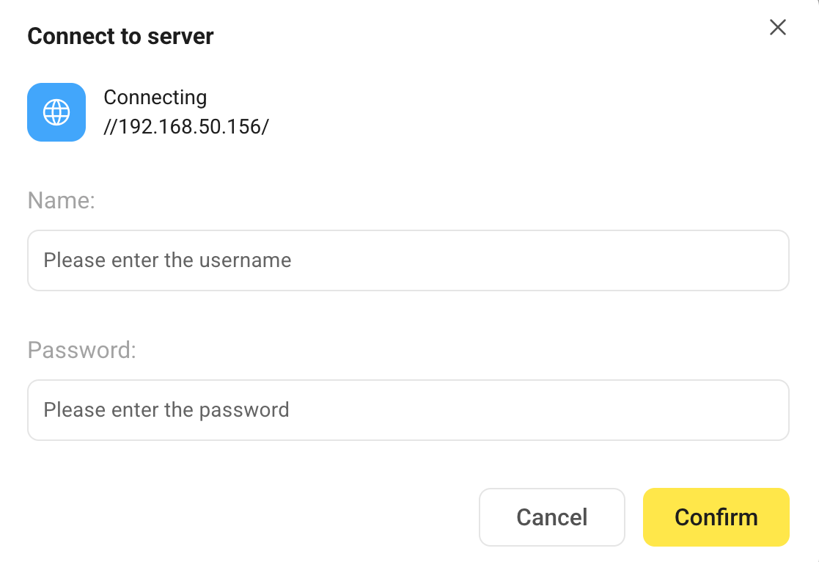
Task: Click the Name: label
Action: pos(61,200)
